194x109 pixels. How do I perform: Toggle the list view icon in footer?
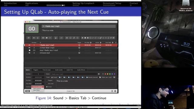(x=112, y=91)
